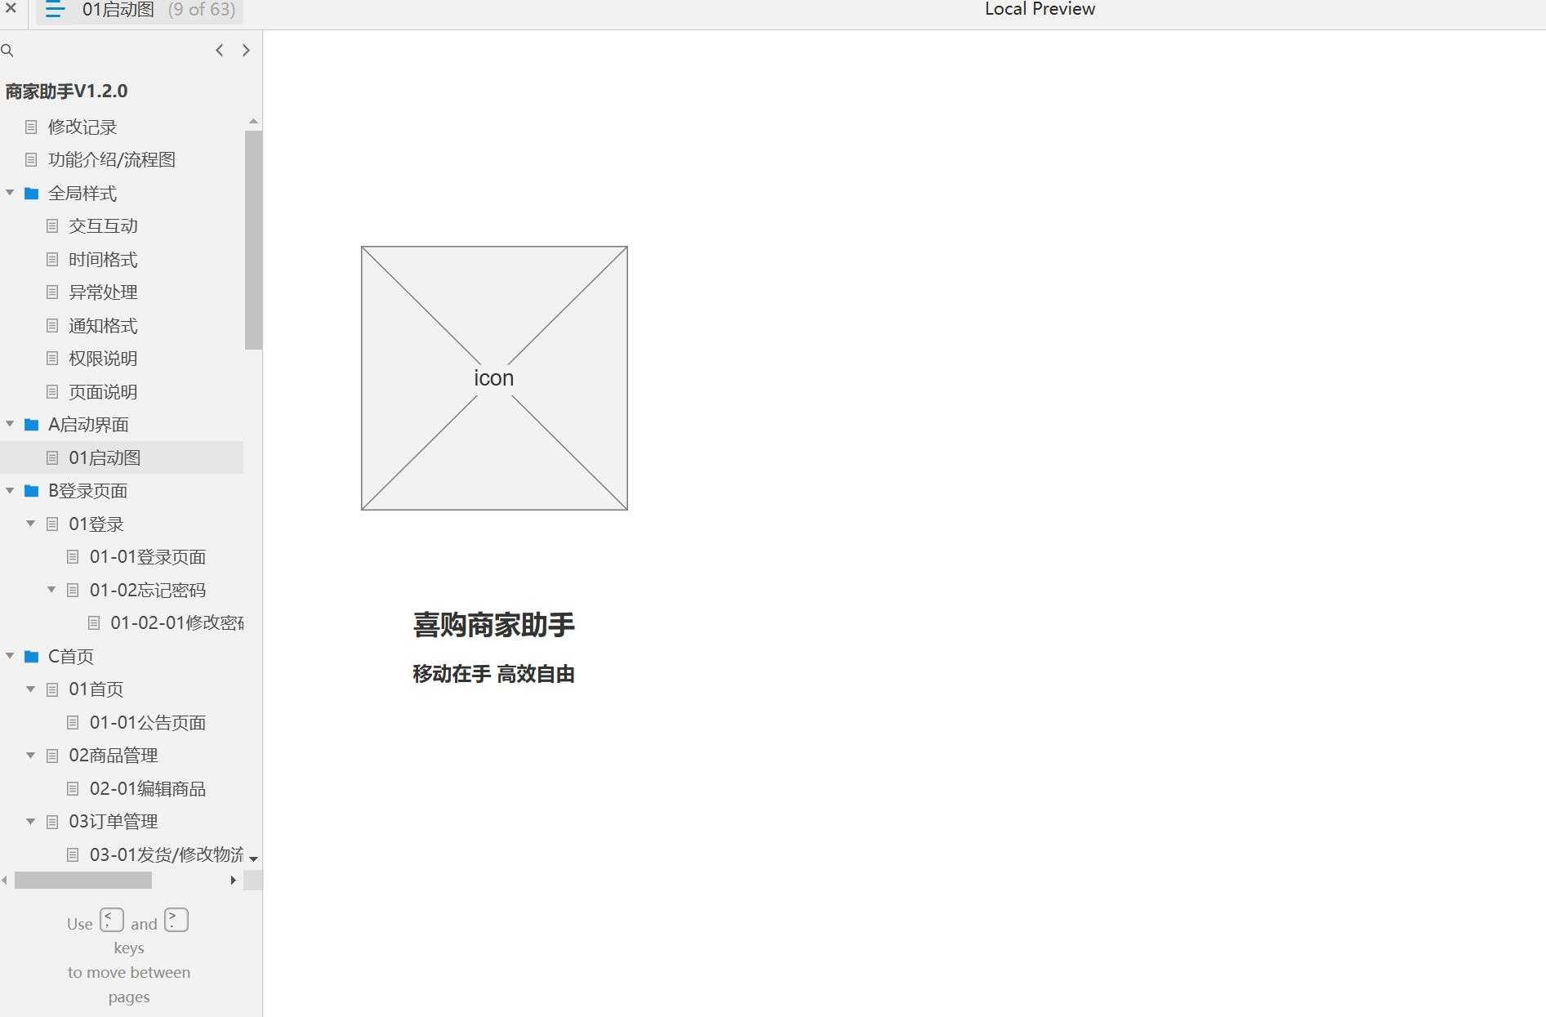Collapse the 01-02忘记密码 node
The image size is (1546, 1017).
coord(51,590)
